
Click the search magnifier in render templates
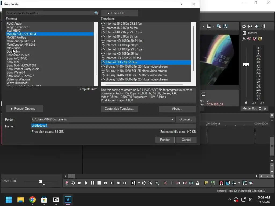96,13
